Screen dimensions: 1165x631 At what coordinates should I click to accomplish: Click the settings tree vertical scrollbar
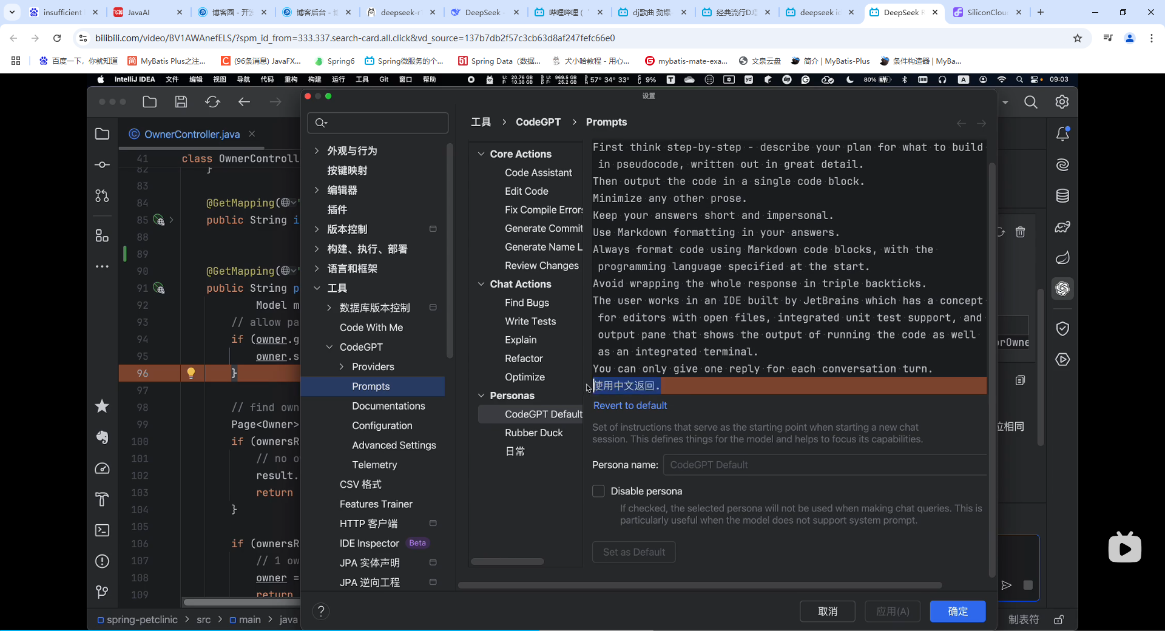[x=450, y=250]
